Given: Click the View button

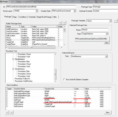Looking at the screenshot, I should [106, 43].
